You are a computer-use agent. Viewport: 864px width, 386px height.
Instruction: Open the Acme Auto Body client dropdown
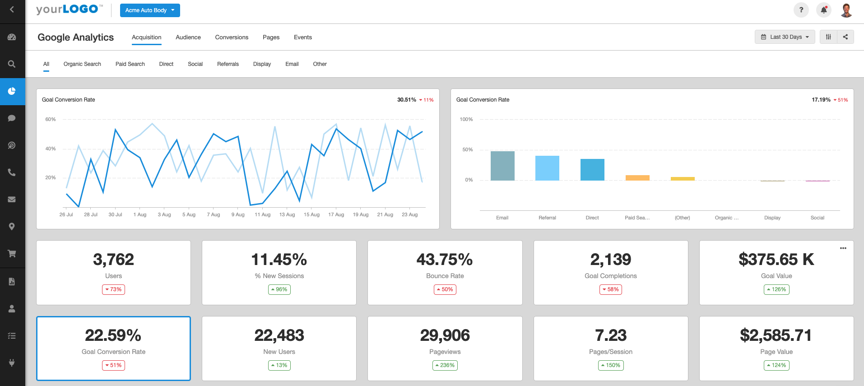pos(150,10)
